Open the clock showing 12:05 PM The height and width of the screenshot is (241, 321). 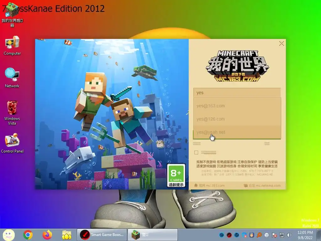305,235
